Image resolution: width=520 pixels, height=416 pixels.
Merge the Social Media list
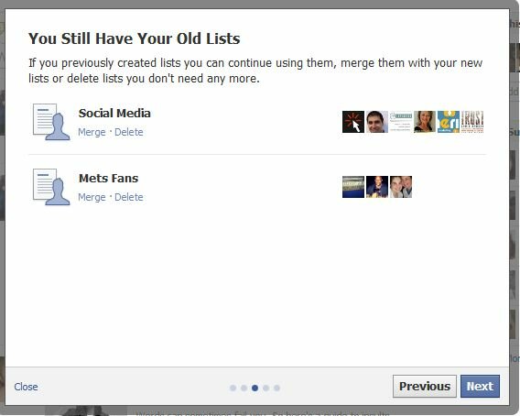tap(92, 132)
